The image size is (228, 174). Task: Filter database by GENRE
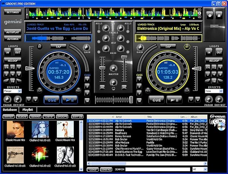point(35,117)
